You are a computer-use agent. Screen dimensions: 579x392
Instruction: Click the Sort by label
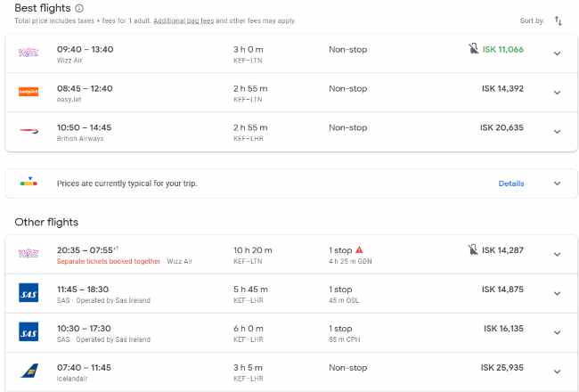click(x=531, y=20)
